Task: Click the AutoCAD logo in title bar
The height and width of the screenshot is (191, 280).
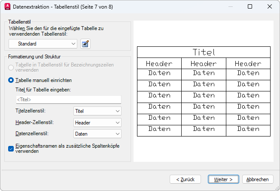Action: (7, 7)
